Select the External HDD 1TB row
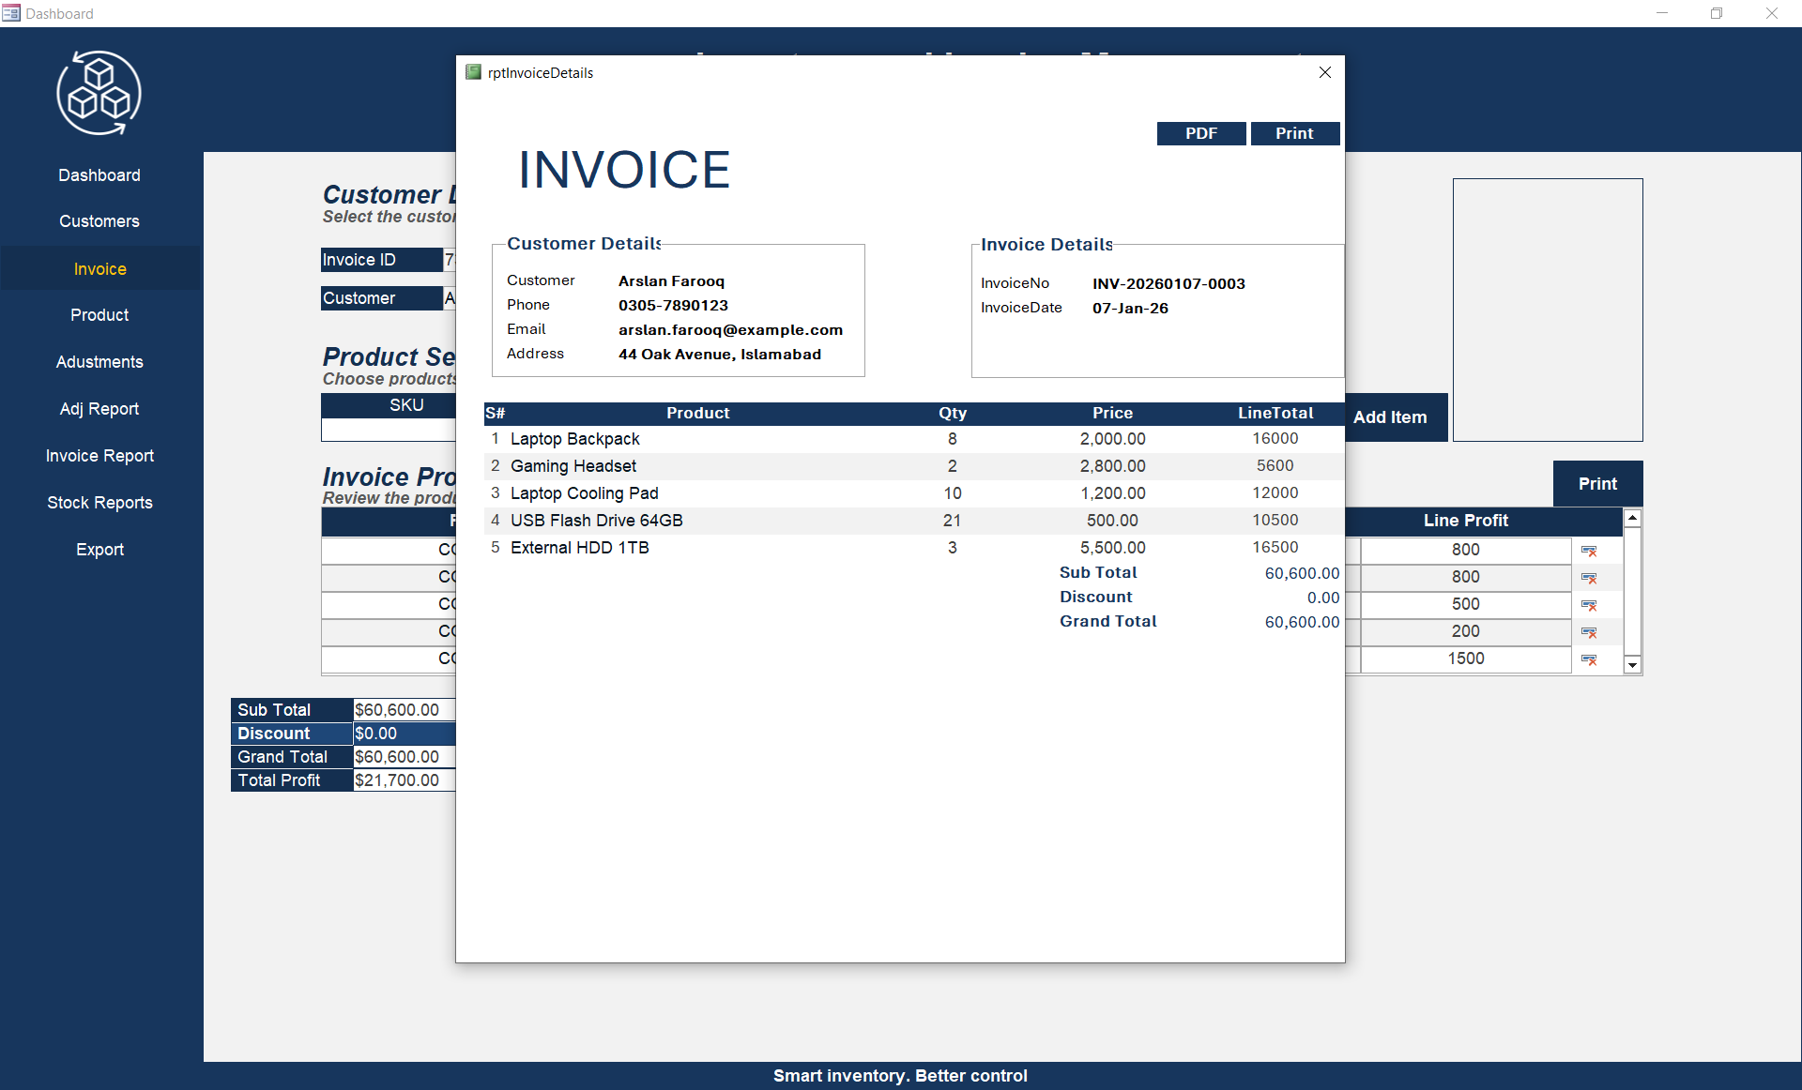The image size is (1802, 1090). tap(914, 548)
